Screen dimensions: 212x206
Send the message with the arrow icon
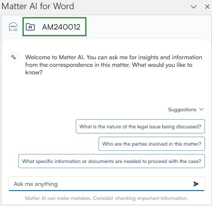coord(196,184)
